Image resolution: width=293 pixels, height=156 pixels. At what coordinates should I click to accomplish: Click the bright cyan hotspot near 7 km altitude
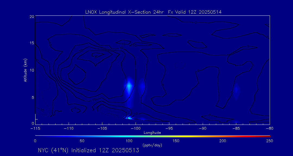129,86
